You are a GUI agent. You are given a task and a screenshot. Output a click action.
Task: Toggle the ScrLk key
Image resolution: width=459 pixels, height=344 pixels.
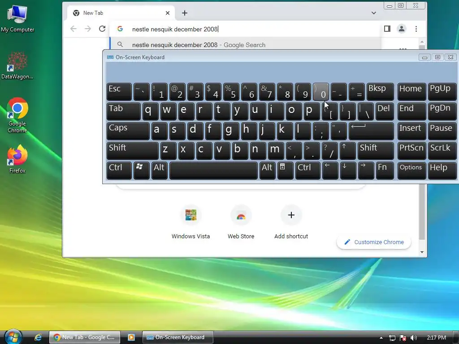click(x=442, y=150)
